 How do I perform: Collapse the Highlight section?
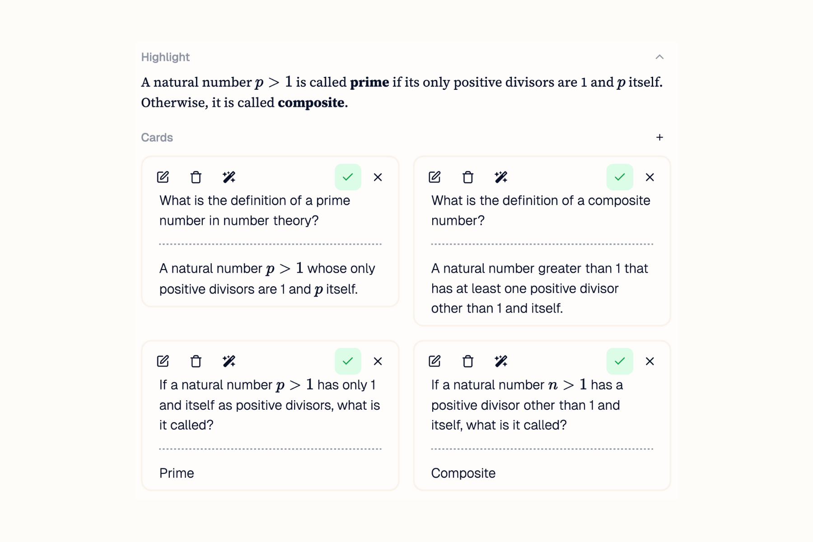tap(659, 57)
